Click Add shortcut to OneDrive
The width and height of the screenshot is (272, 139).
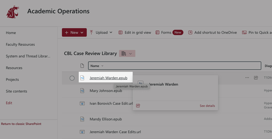[212, 32]
